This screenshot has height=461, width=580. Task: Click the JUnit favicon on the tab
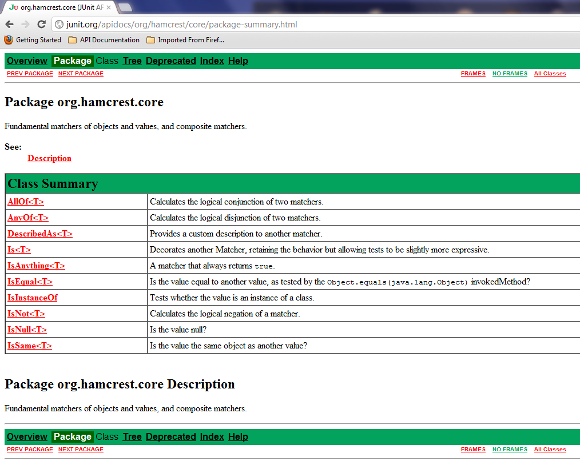coord(13,7)
